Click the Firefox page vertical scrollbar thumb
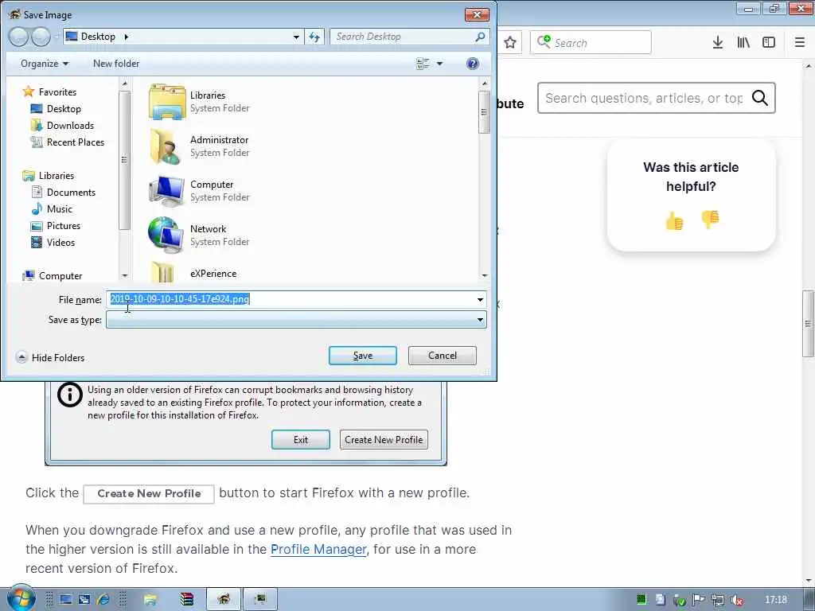Screen dimensions: 815x611 point(808,324)
